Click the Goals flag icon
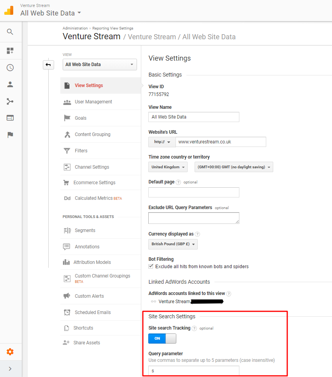 (67, 118)
